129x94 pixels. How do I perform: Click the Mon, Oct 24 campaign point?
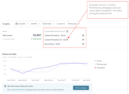pyautogui.click(x=22, y=73)
